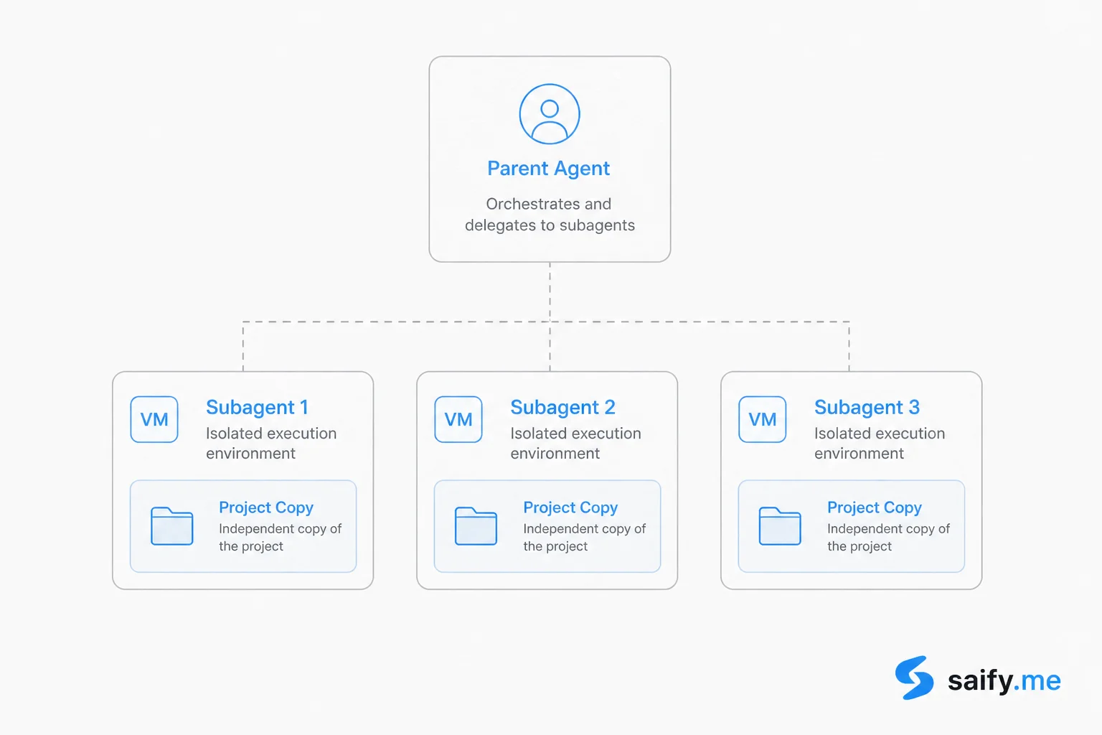Click the 'Project Copy' title in Subagent 3
The width and height of the screenshot is (1102, 735).
(875, 507)
